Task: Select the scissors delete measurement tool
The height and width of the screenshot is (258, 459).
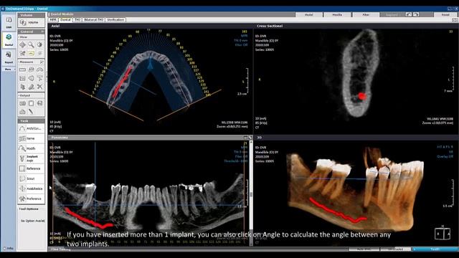Action: [x=39, y=87]
